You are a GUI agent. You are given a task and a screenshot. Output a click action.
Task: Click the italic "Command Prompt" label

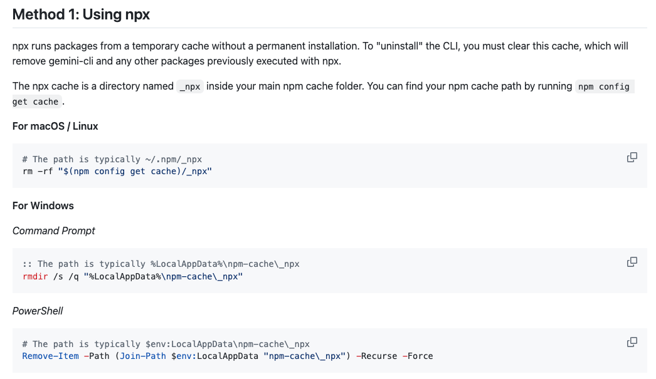pos(54,231)
